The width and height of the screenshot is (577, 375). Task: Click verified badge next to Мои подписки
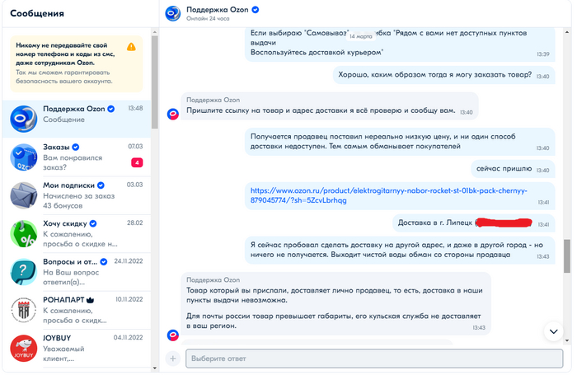[x=101, y=185]
